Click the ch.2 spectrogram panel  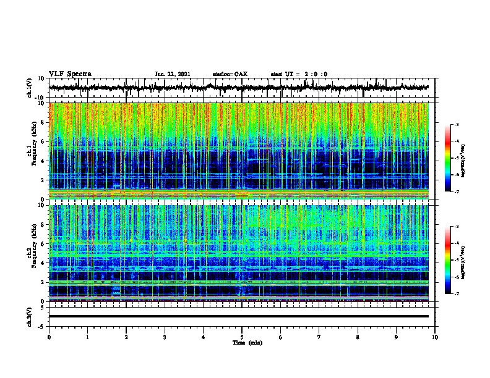coord(239,253)
